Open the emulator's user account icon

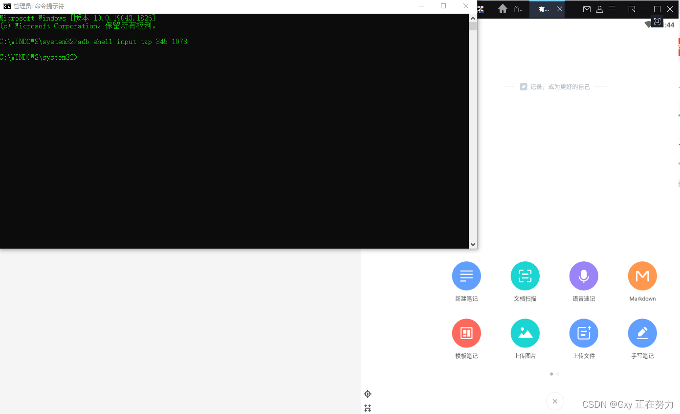coord(599,9)
